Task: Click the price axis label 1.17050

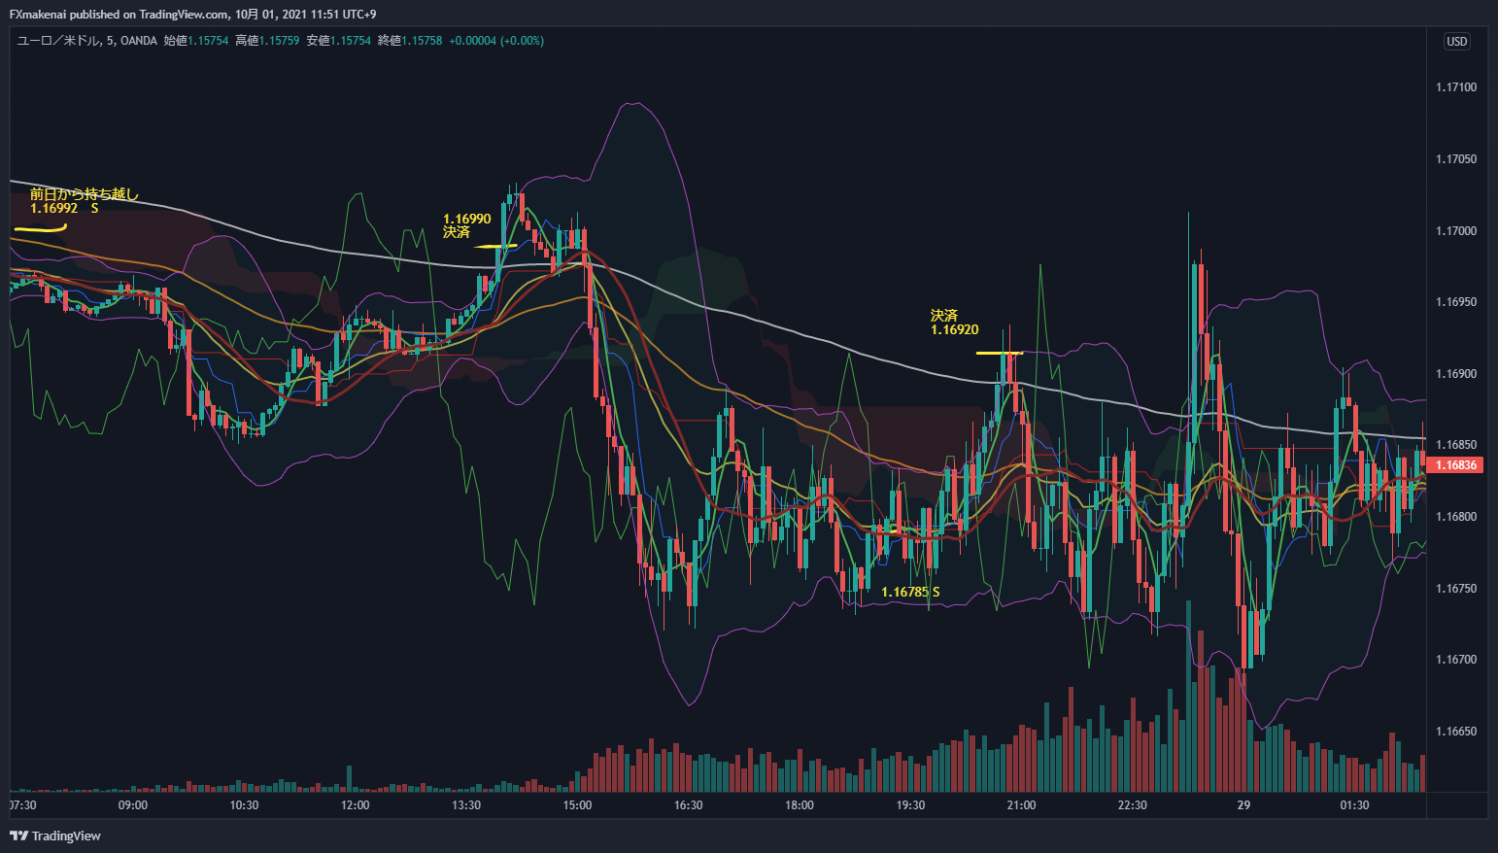Action: 1456,159
